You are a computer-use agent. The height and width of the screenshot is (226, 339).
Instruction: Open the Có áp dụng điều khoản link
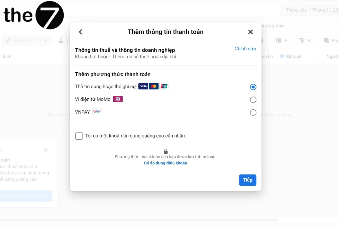[166, 163]
